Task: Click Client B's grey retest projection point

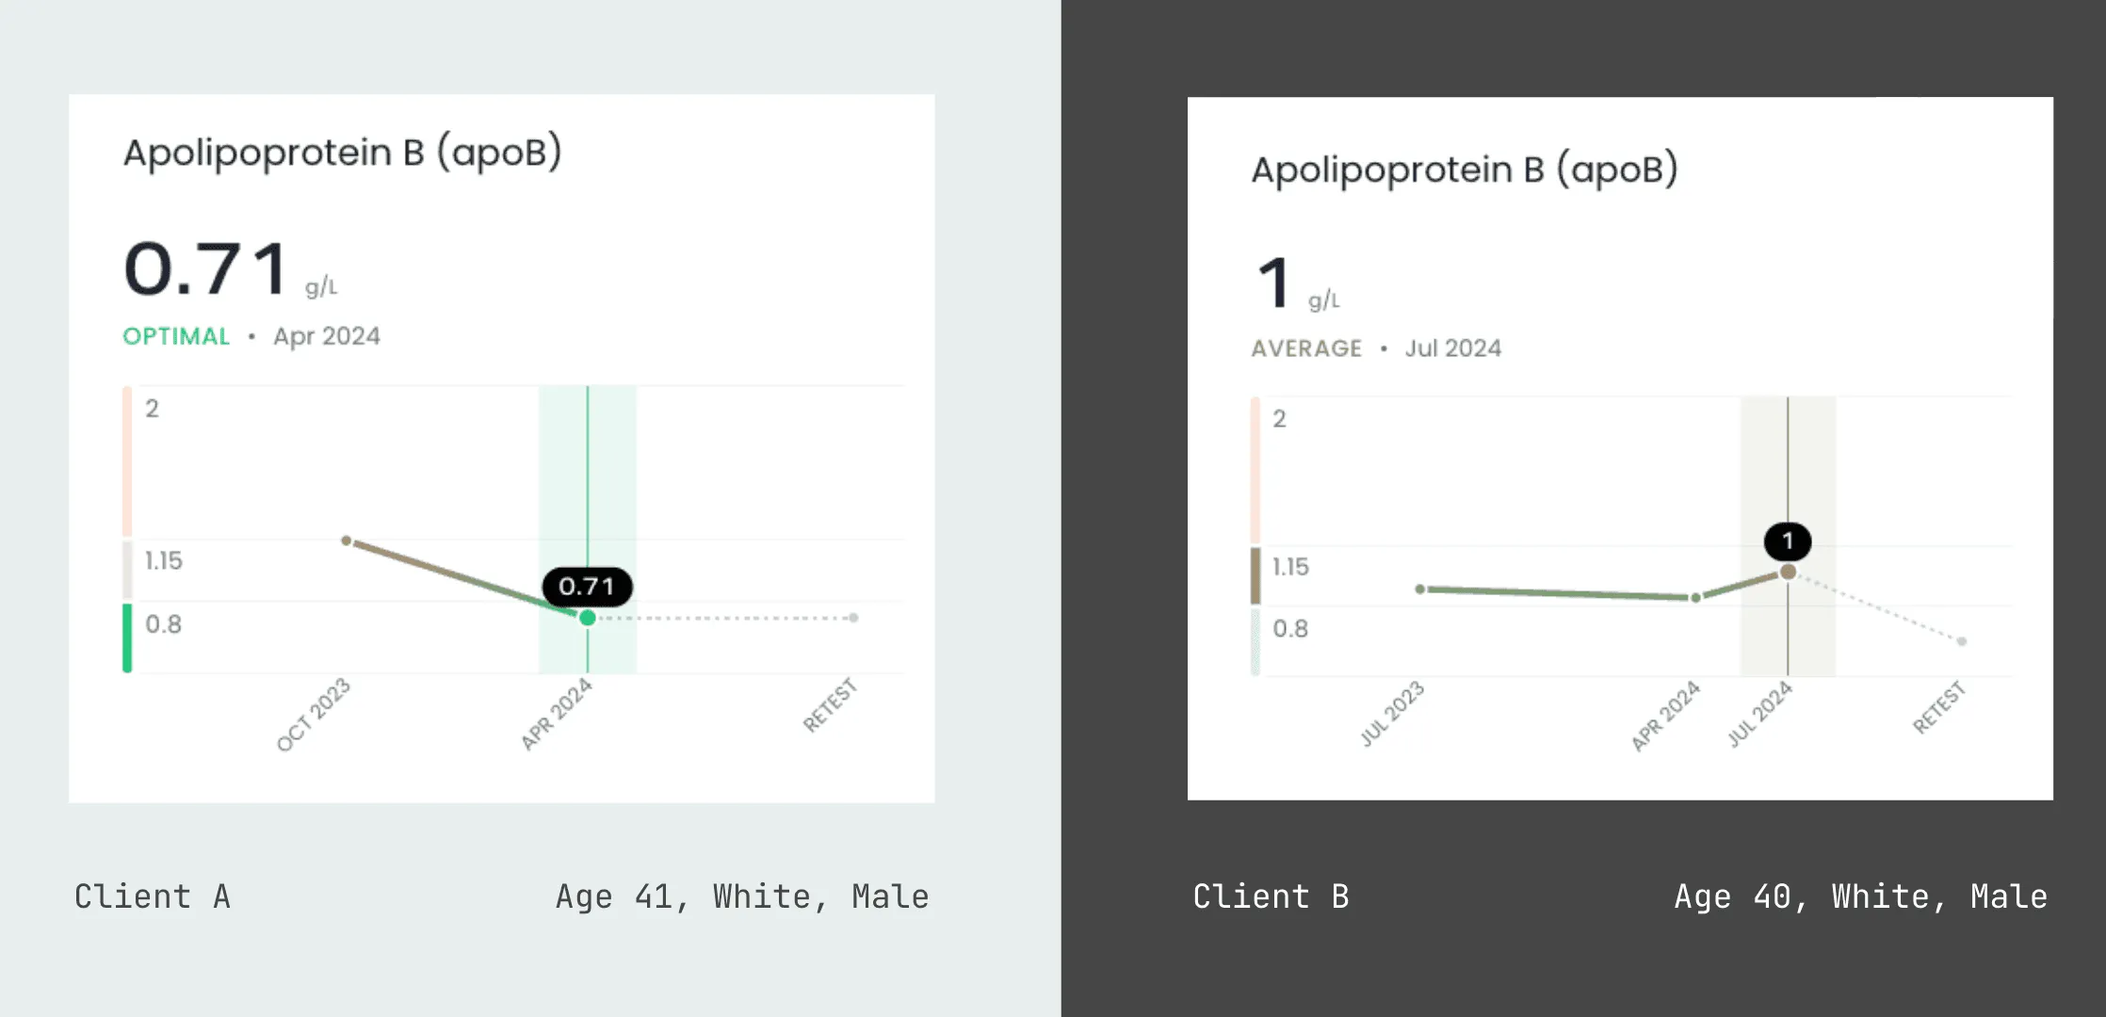Action: [1962, 641]
